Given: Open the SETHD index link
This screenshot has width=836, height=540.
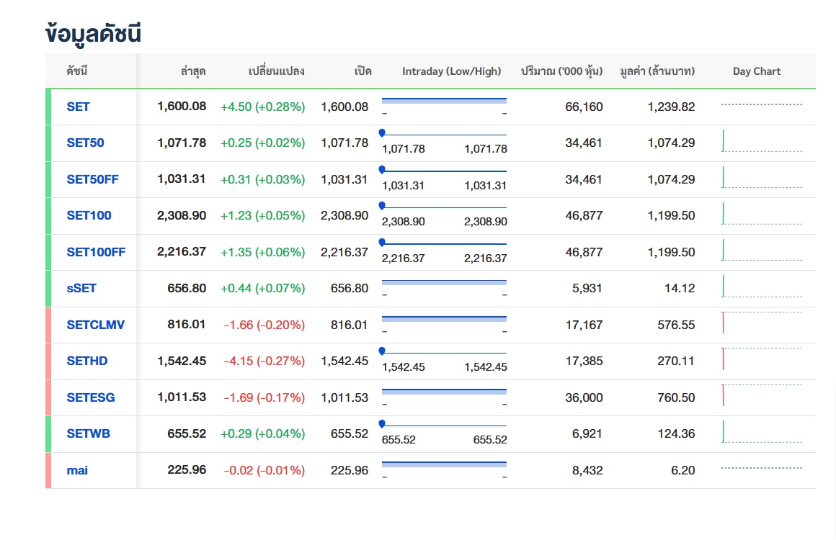Looking at the screenshot, I should click(87, 361).
